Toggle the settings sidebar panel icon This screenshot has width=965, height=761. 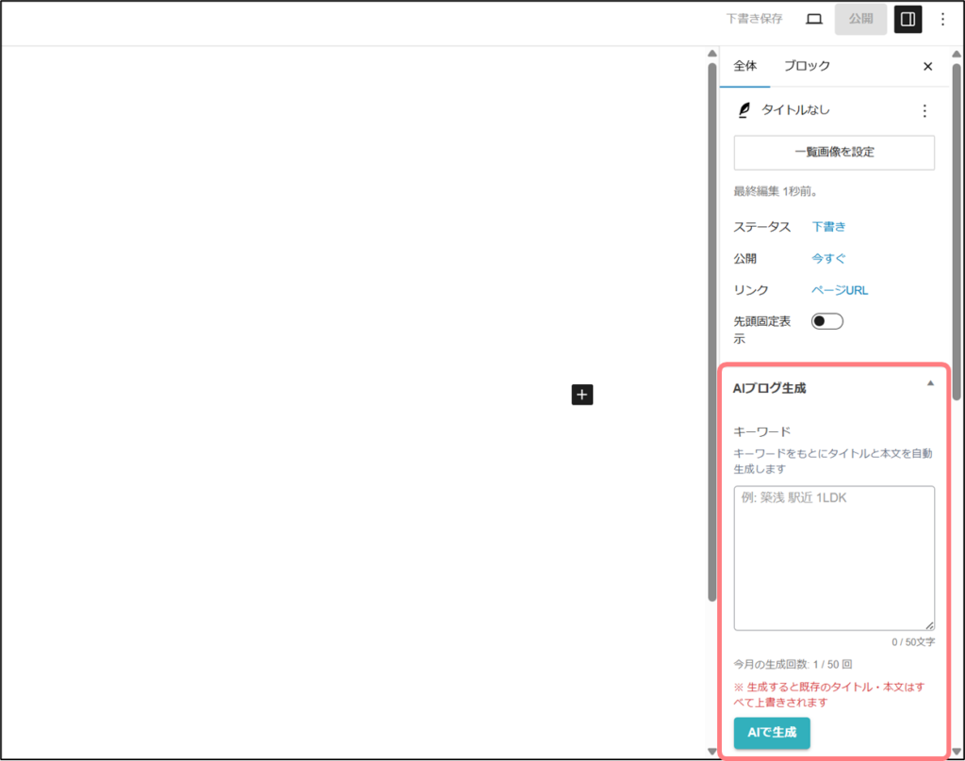[908, 19]
